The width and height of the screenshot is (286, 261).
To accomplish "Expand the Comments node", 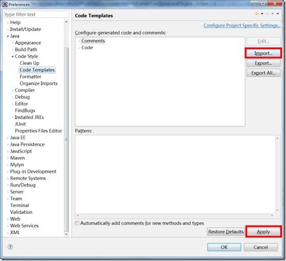I will [x=79, y=41].
